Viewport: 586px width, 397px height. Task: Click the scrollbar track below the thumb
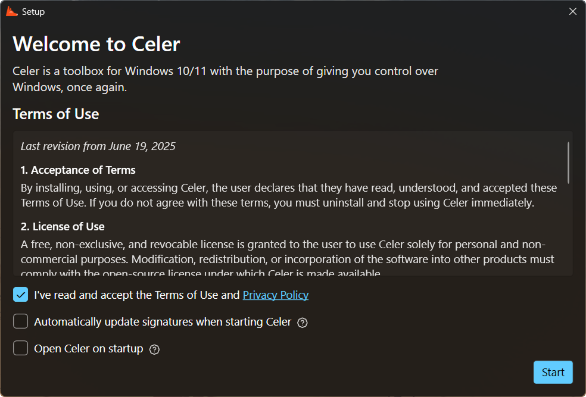tap(568, 232)
